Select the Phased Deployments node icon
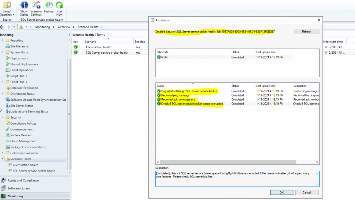 8,64
